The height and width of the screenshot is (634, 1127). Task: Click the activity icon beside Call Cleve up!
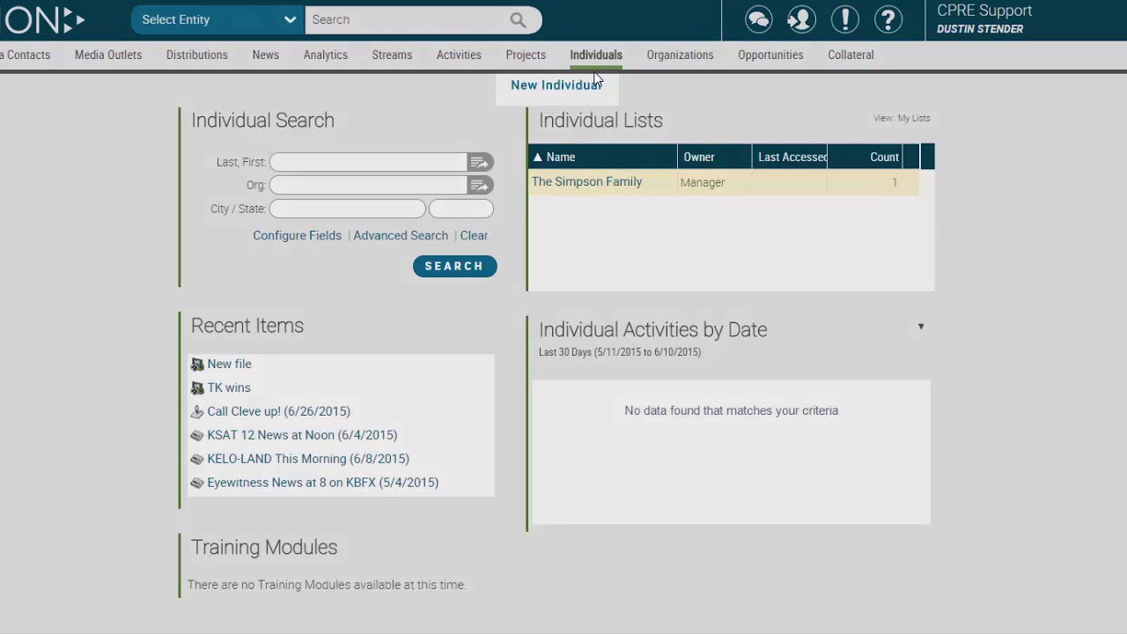pos(197,412)
